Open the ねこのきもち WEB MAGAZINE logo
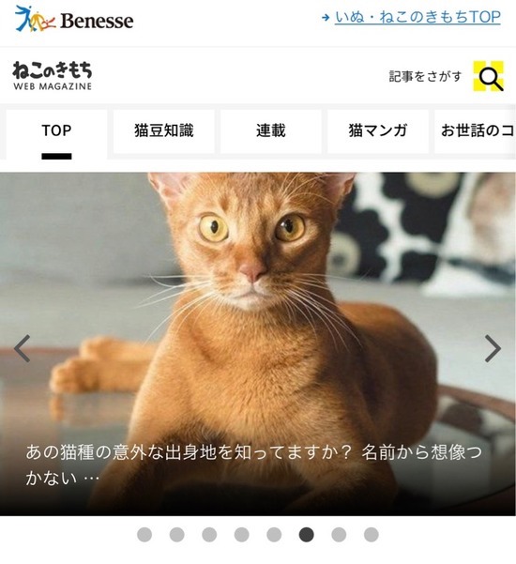This screenshot has height=564, width=516. pos(53,75)
